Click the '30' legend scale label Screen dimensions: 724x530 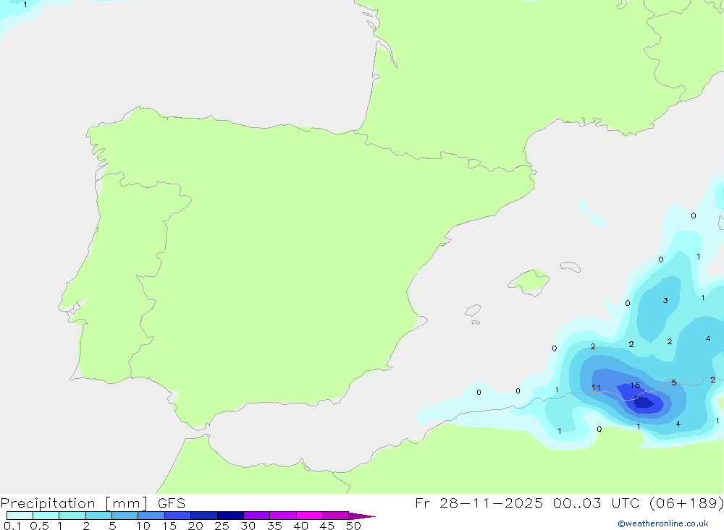tap(248, 526)
